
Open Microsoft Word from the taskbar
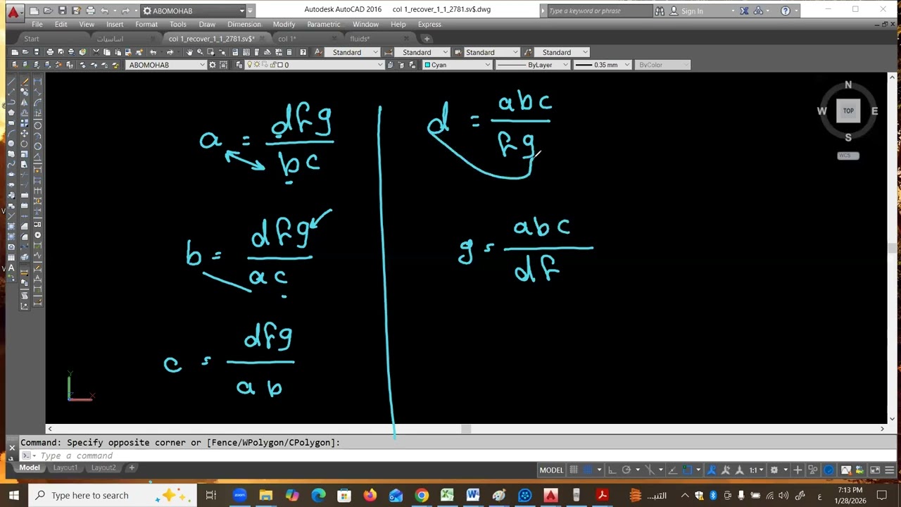[472, 495]
